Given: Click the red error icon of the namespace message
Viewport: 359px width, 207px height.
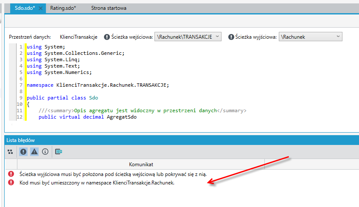Looking at the screenshot, I should (x=11, y=182).
